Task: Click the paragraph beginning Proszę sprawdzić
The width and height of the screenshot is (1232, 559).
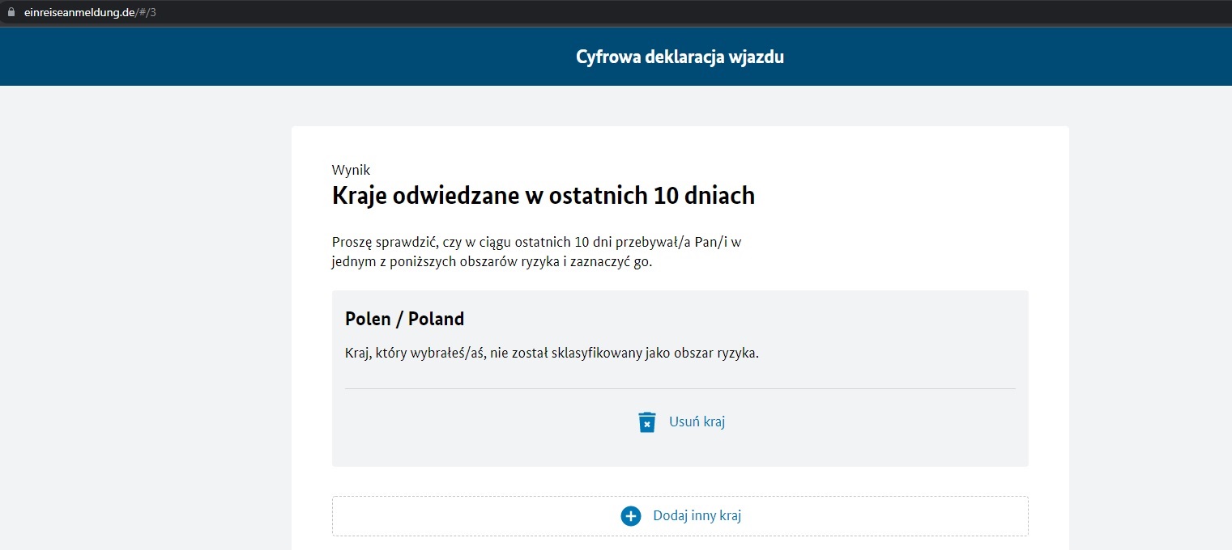Action: click(x=536, y=252)
